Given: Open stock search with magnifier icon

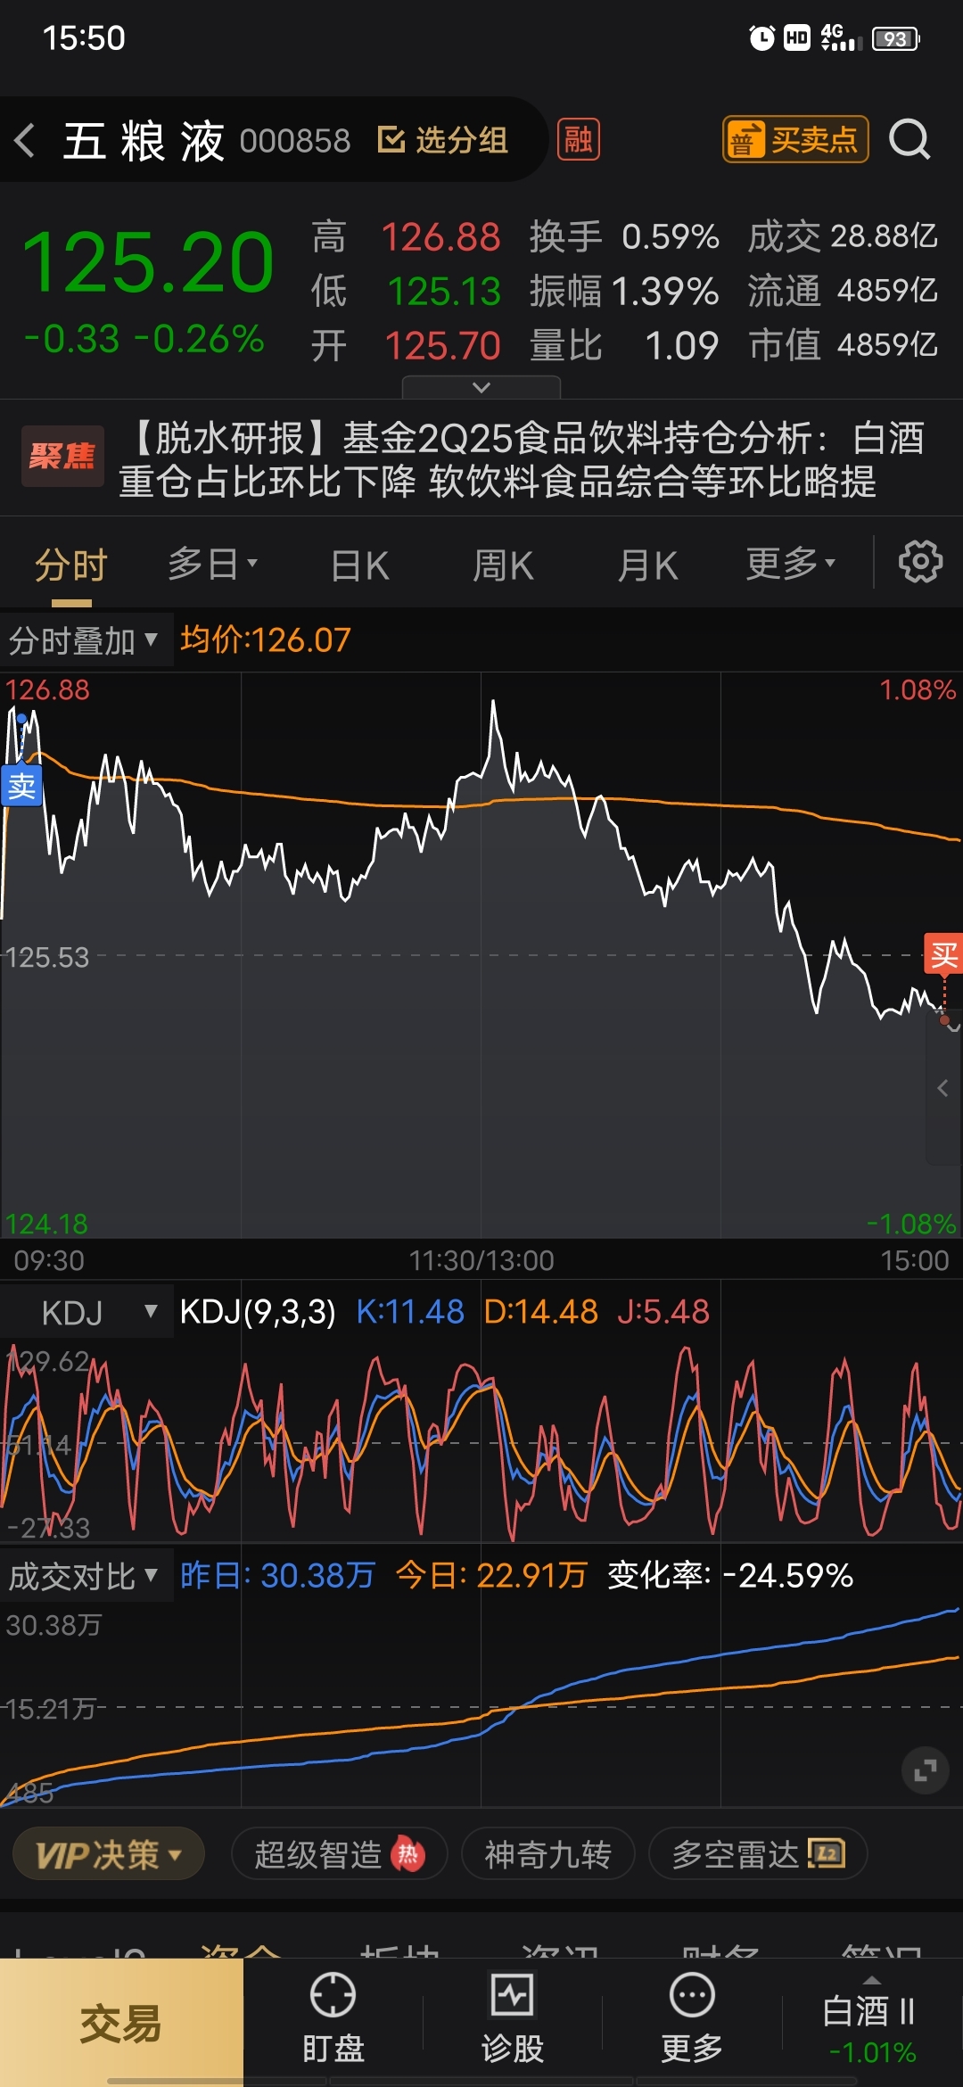Looking at the screenshot, I should tap(909, 140).
